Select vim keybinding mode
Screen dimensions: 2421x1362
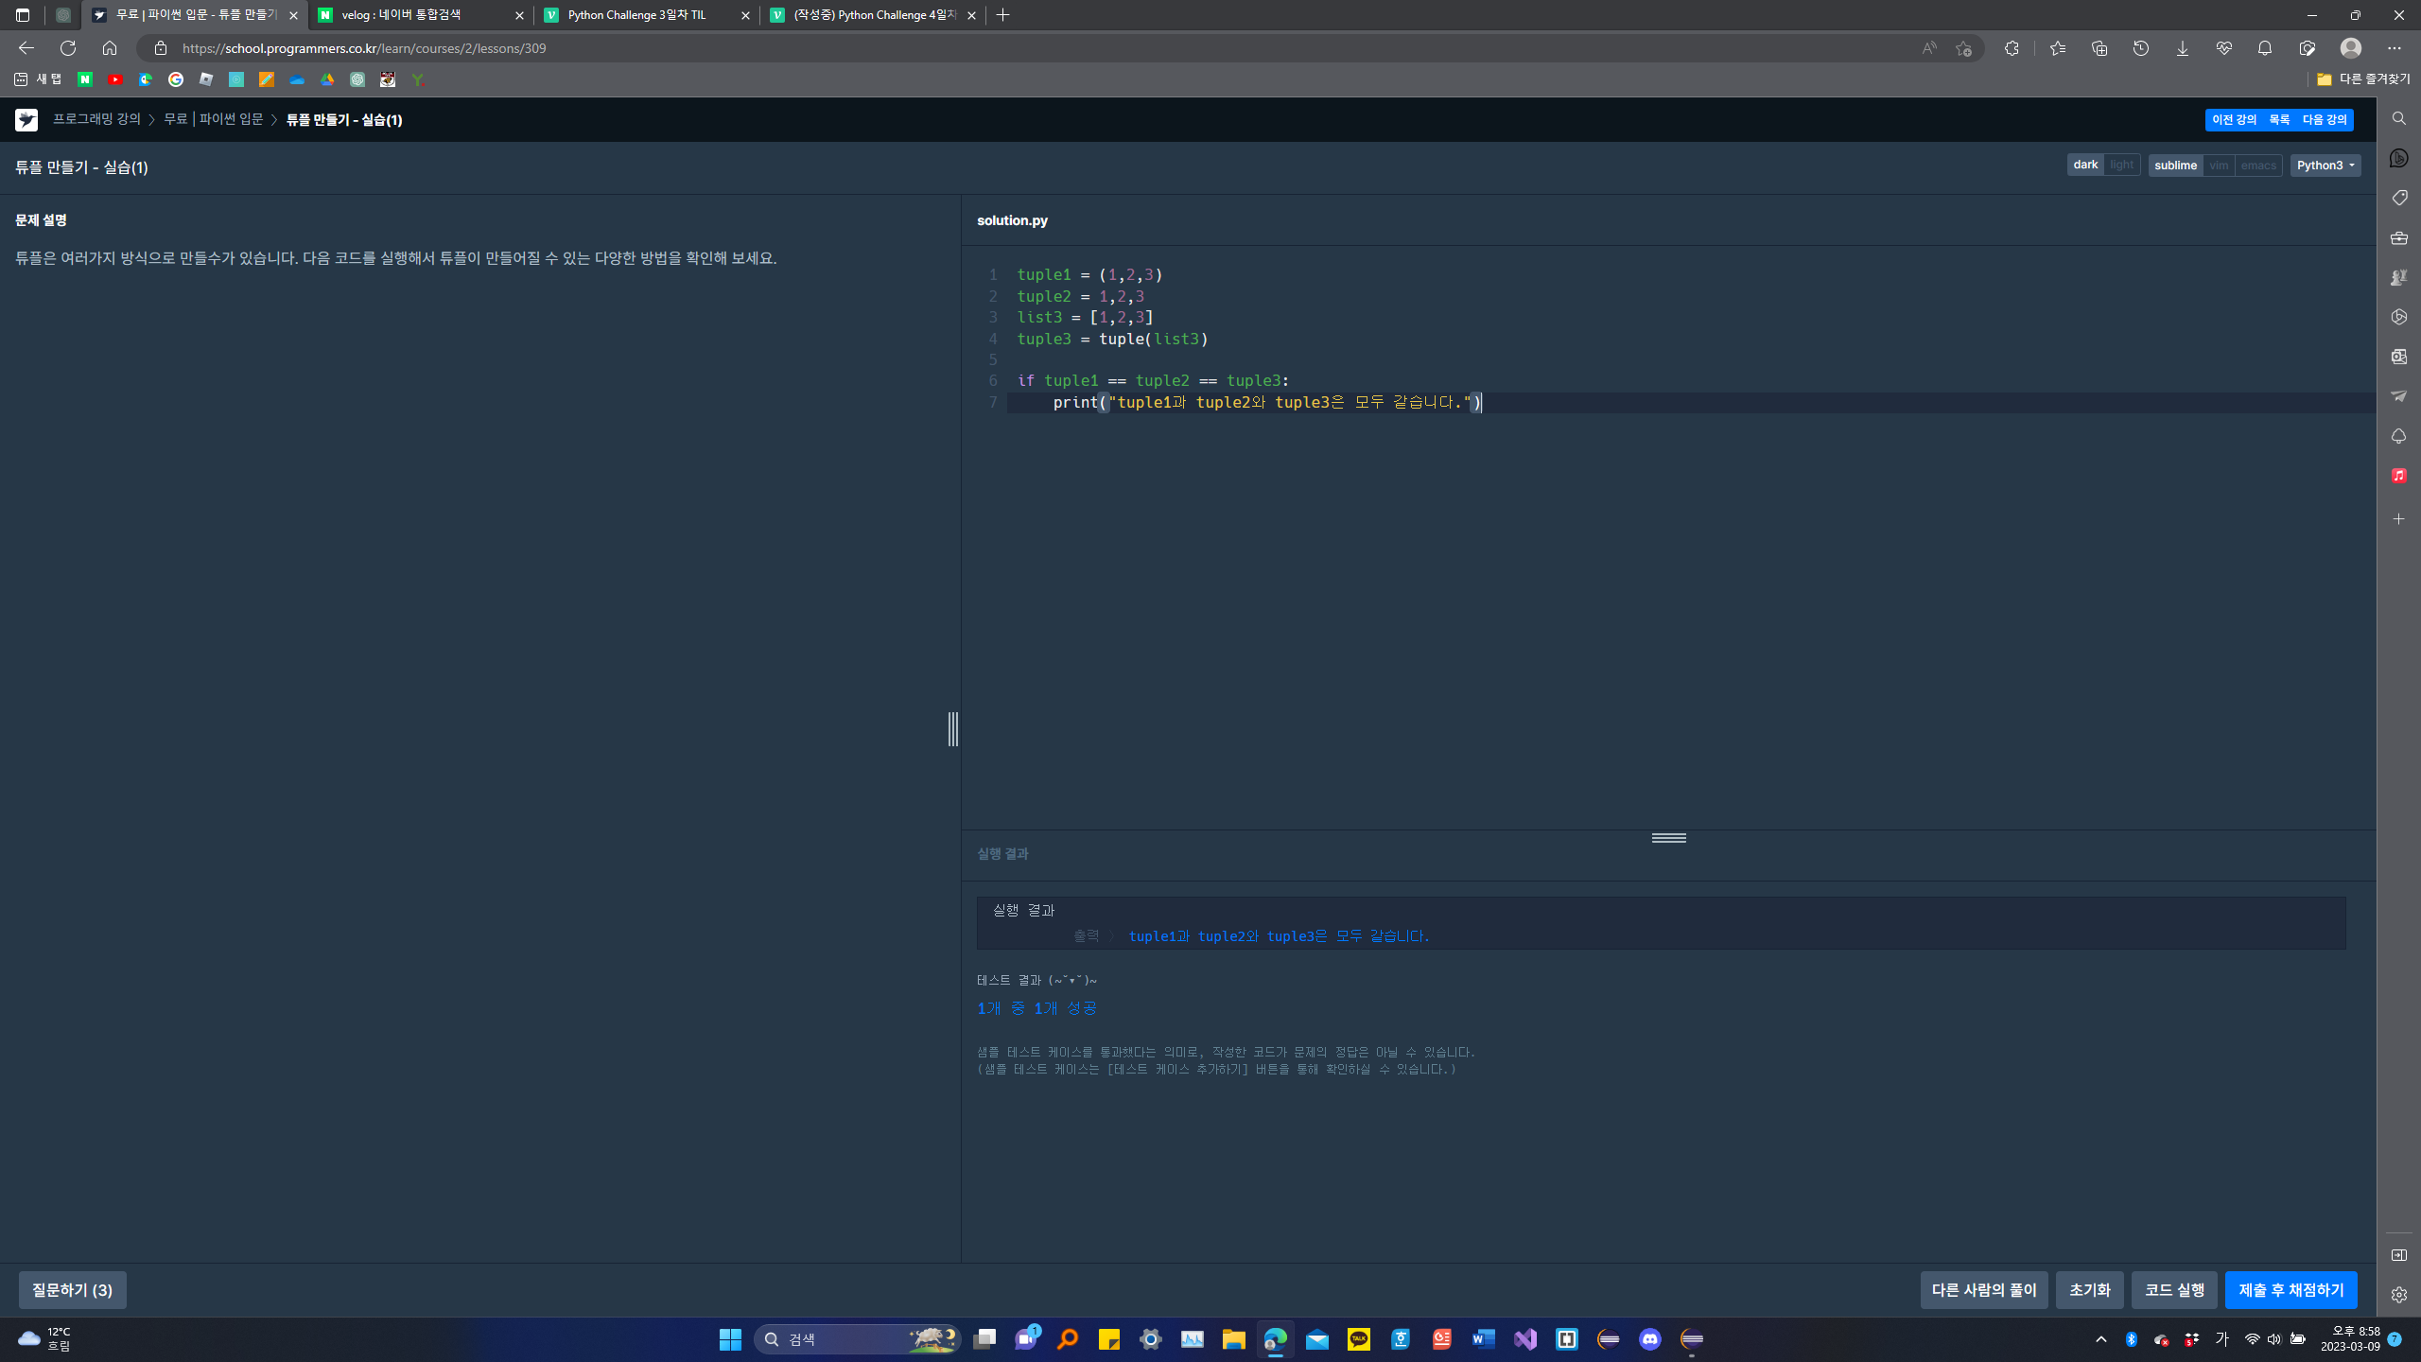point(2219,166)
